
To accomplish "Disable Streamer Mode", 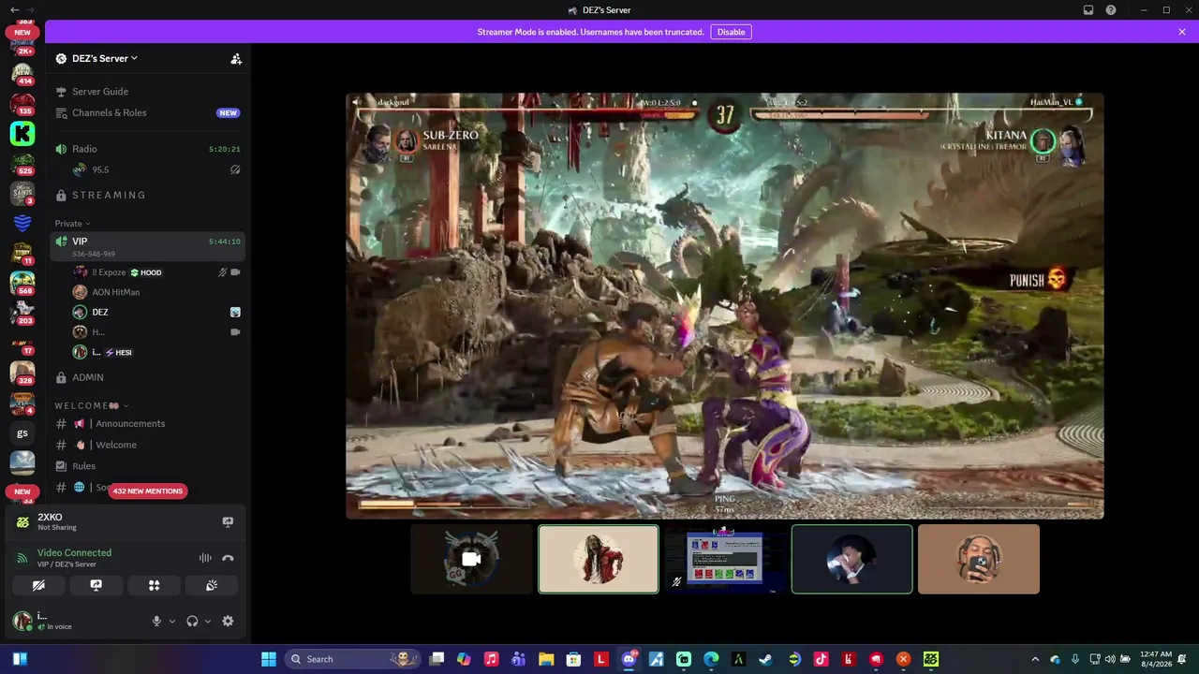I will (x=731, y=32).
